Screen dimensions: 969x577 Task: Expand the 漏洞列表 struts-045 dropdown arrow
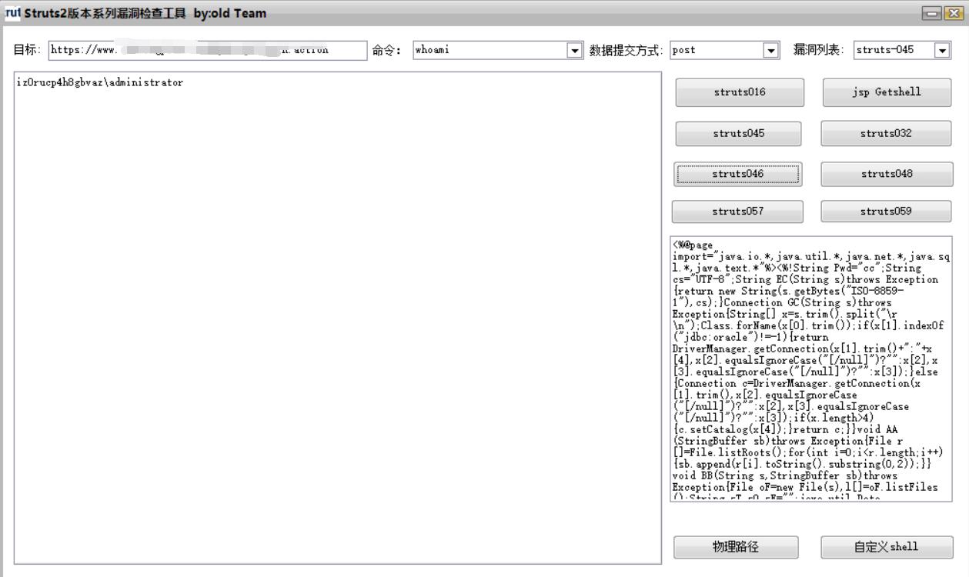(x=942, y=50)
